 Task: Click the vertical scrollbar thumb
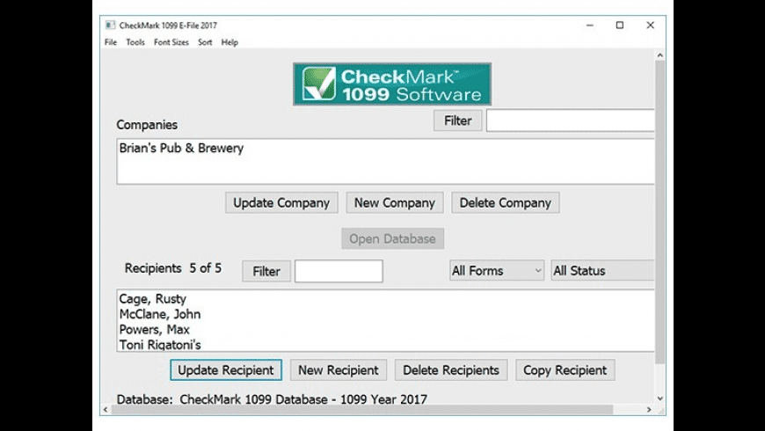pos(660,212)
